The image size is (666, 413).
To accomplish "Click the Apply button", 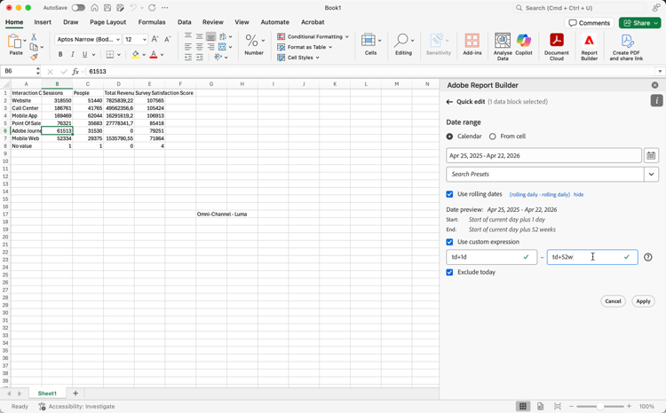I will click(x=643, y=301).
